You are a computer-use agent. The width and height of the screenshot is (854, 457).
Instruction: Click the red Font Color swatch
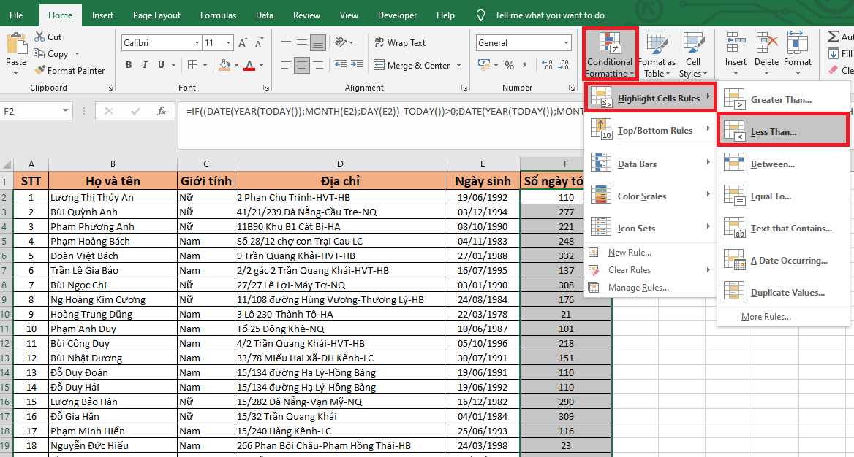(249, 65)
